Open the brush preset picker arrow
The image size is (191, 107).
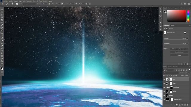tap(14, 4)
